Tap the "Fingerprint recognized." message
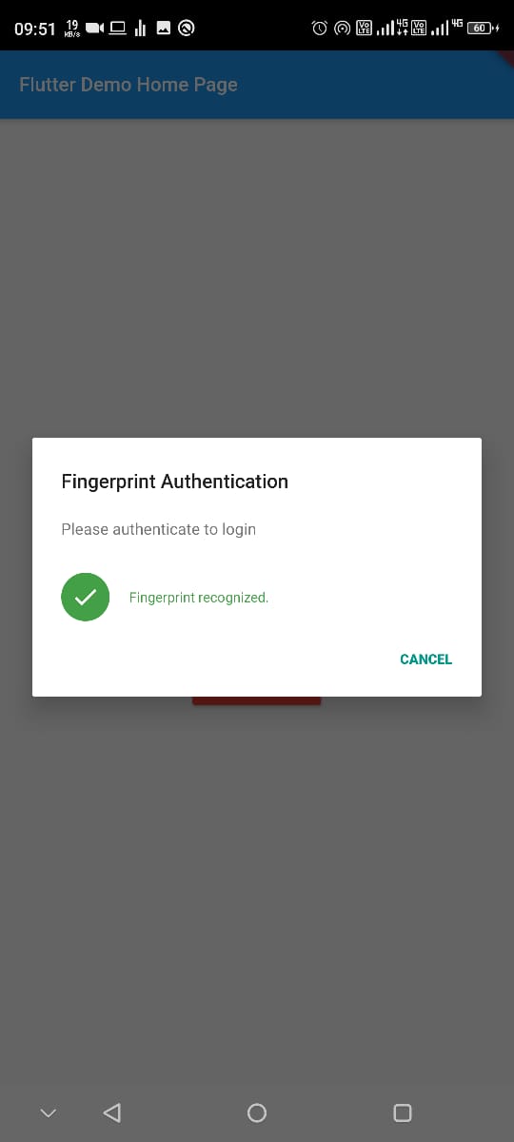Viewport: 514px width, 1142px height. (x=199, y=598)
